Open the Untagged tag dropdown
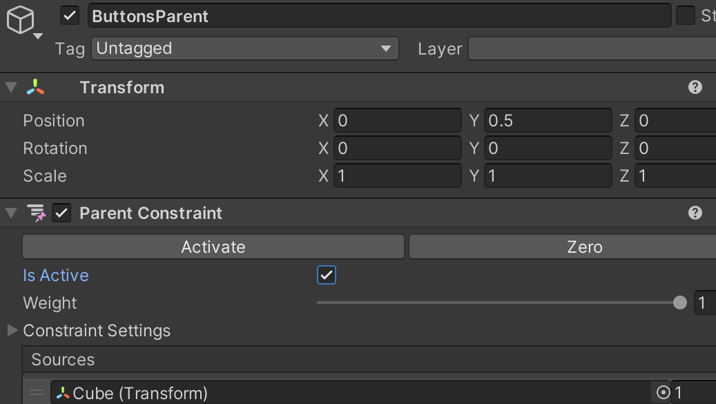 [245, 48]
